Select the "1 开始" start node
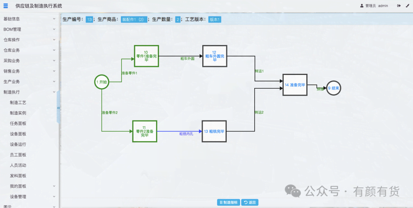This screenshot has height=208, width=413. 102,82
